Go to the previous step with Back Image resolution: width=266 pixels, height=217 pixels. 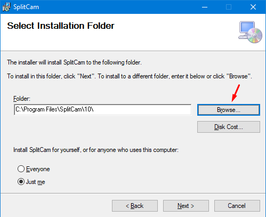click(x=135, y=206)
